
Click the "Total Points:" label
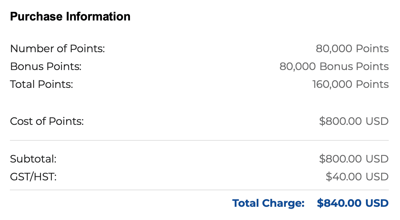41,85
